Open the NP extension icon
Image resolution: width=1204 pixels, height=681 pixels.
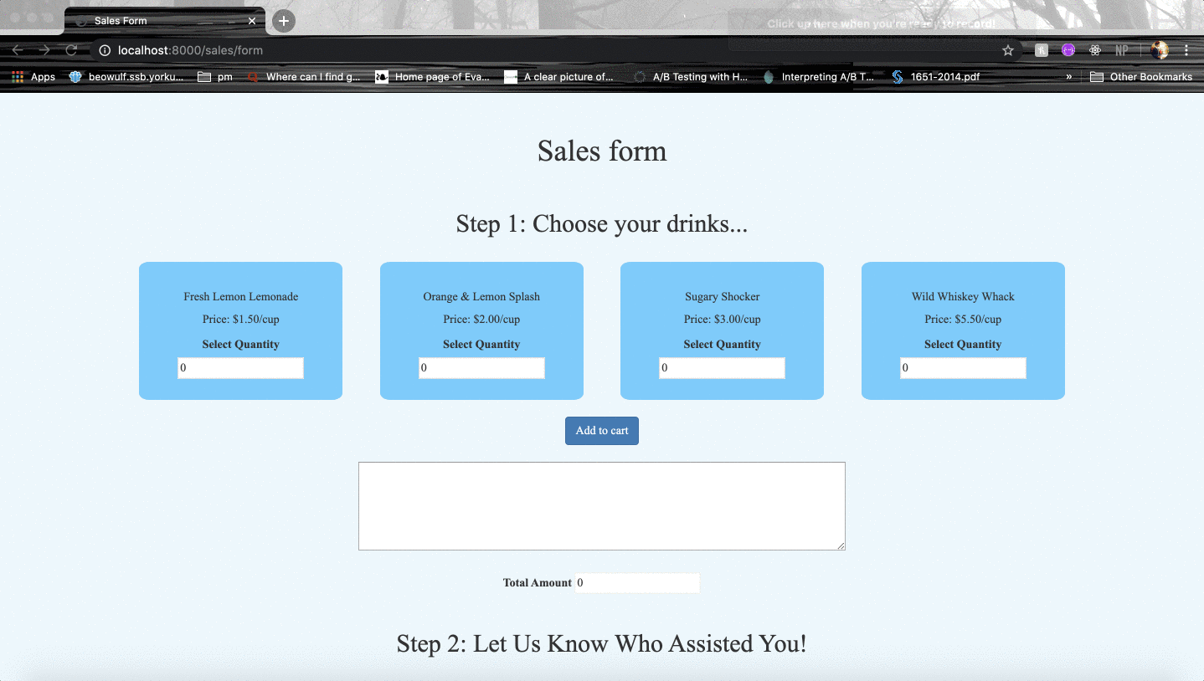click(x=1122, y=50)
